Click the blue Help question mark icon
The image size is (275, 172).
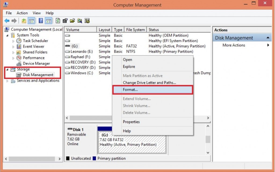(41, 21)
